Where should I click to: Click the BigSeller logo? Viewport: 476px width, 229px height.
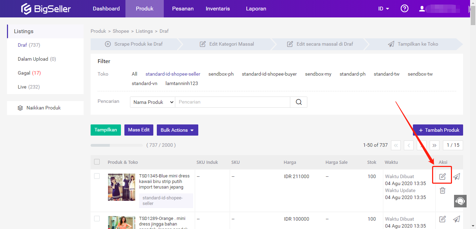click(x=46, y=9)
